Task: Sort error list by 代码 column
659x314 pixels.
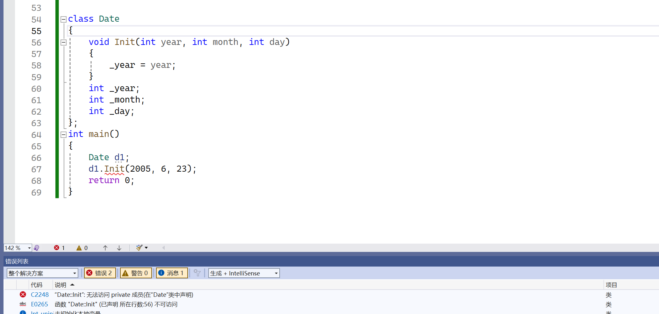Action: [x=37, y=285]
